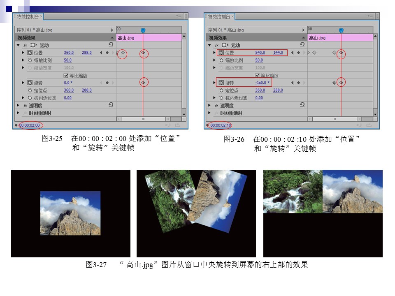Toggle 位置 stopwatch animation in Fig 3-26 panel
This screenshot has width=395, height=296.
[221, 53]
